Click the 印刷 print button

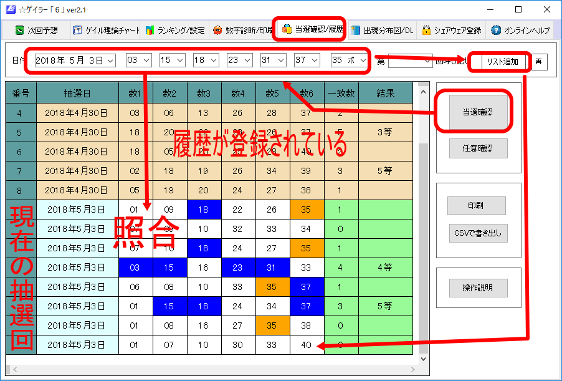click(477, 206)
